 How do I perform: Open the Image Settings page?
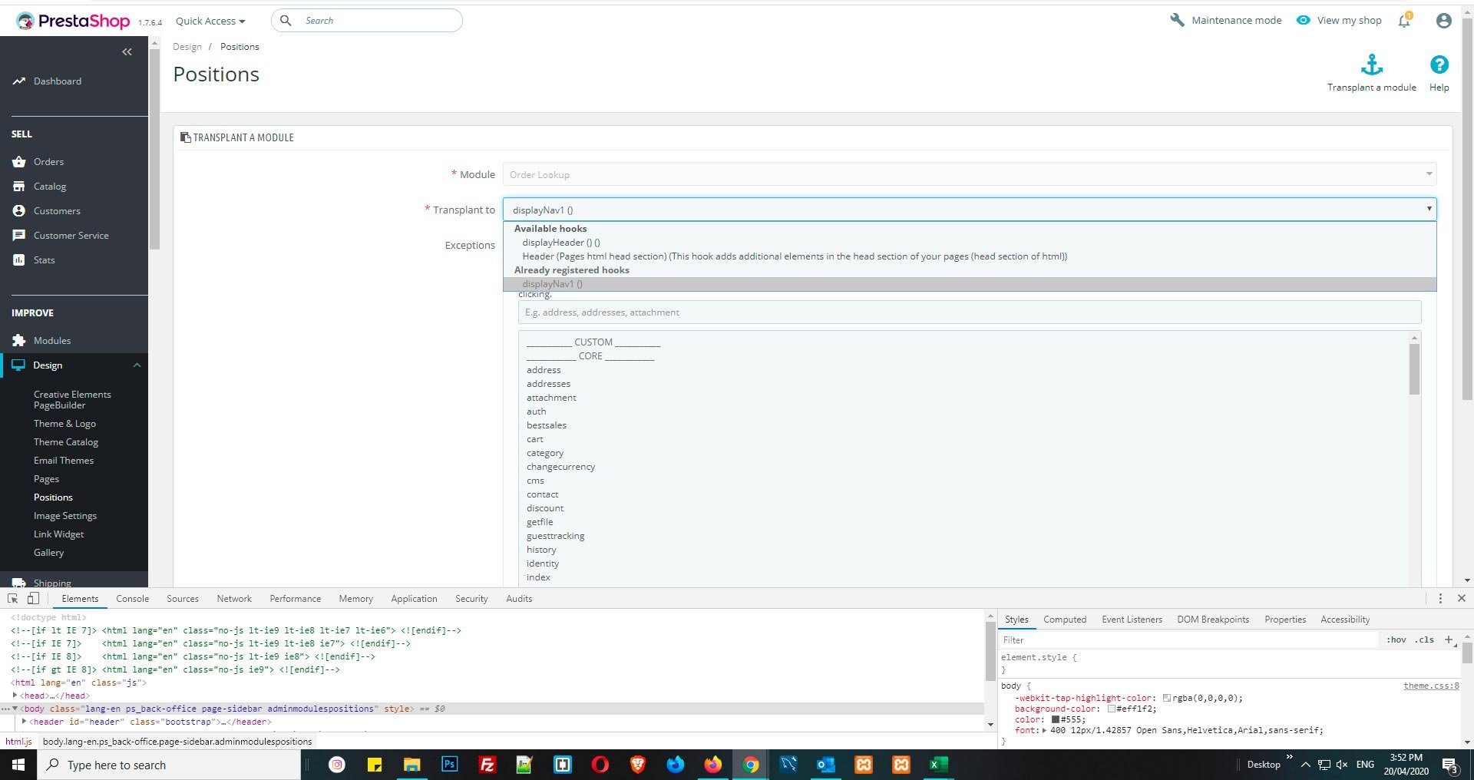click(x=65, y=516)
